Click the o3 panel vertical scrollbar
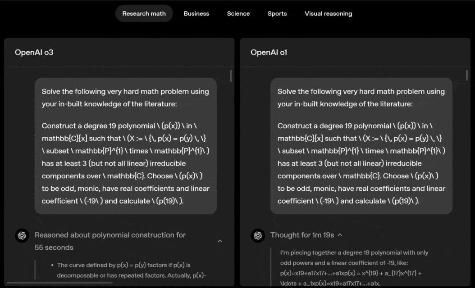Image resolution: width=475 pixels, height=288 pixels. pos(231,76)
